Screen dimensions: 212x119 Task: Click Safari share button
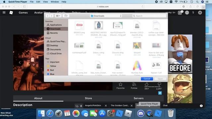pyautogui.click(x=190, y=7)
